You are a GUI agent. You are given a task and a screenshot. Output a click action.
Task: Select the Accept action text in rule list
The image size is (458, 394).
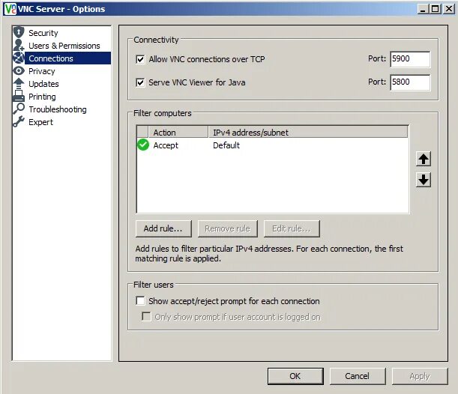[x=166, y=145]
